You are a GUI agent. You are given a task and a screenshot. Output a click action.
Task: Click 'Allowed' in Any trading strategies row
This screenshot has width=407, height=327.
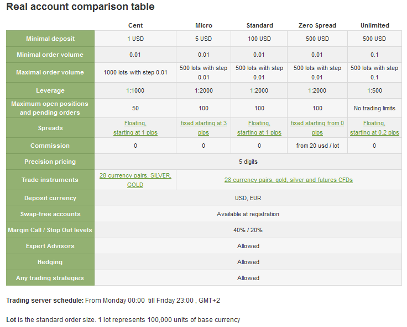(248, 278)
